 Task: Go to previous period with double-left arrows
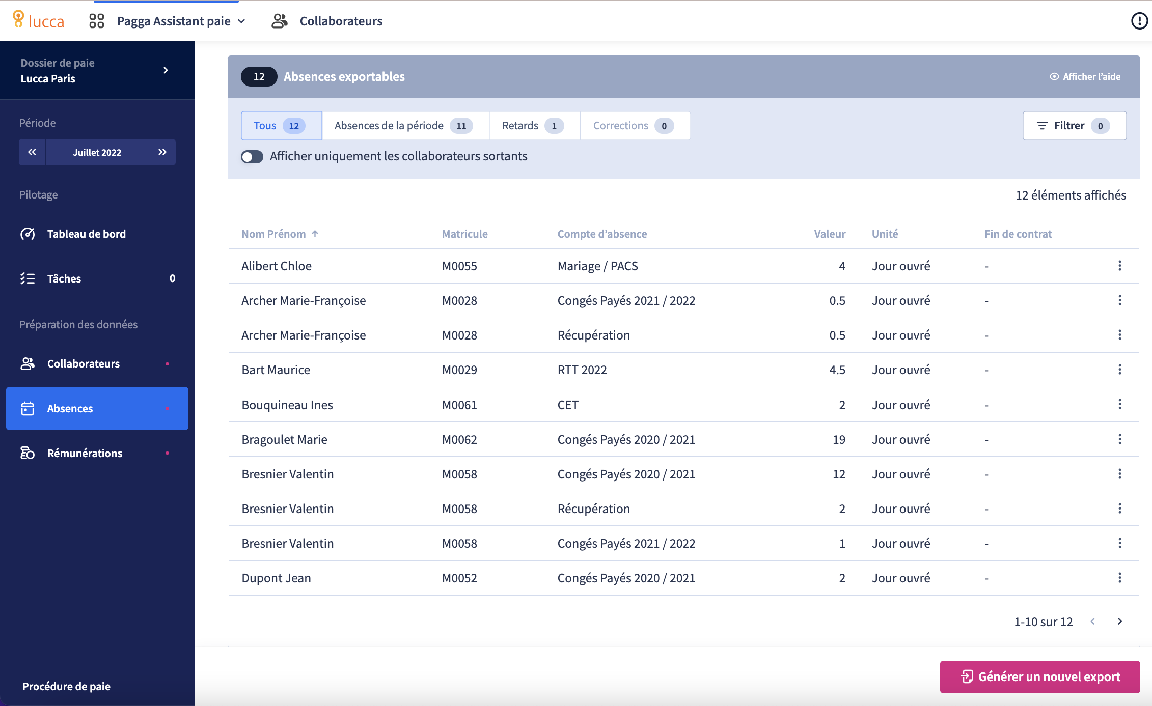pyautogui.click(x=32, y=152)
